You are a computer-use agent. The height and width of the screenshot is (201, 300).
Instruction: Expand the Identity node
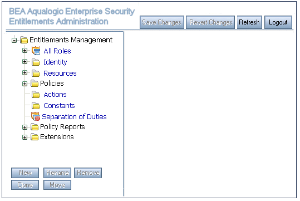coord(24,62)
